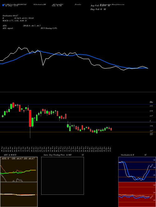
Task: Click the blue 12 Day legend square
Action: click(x=3, y=5)
